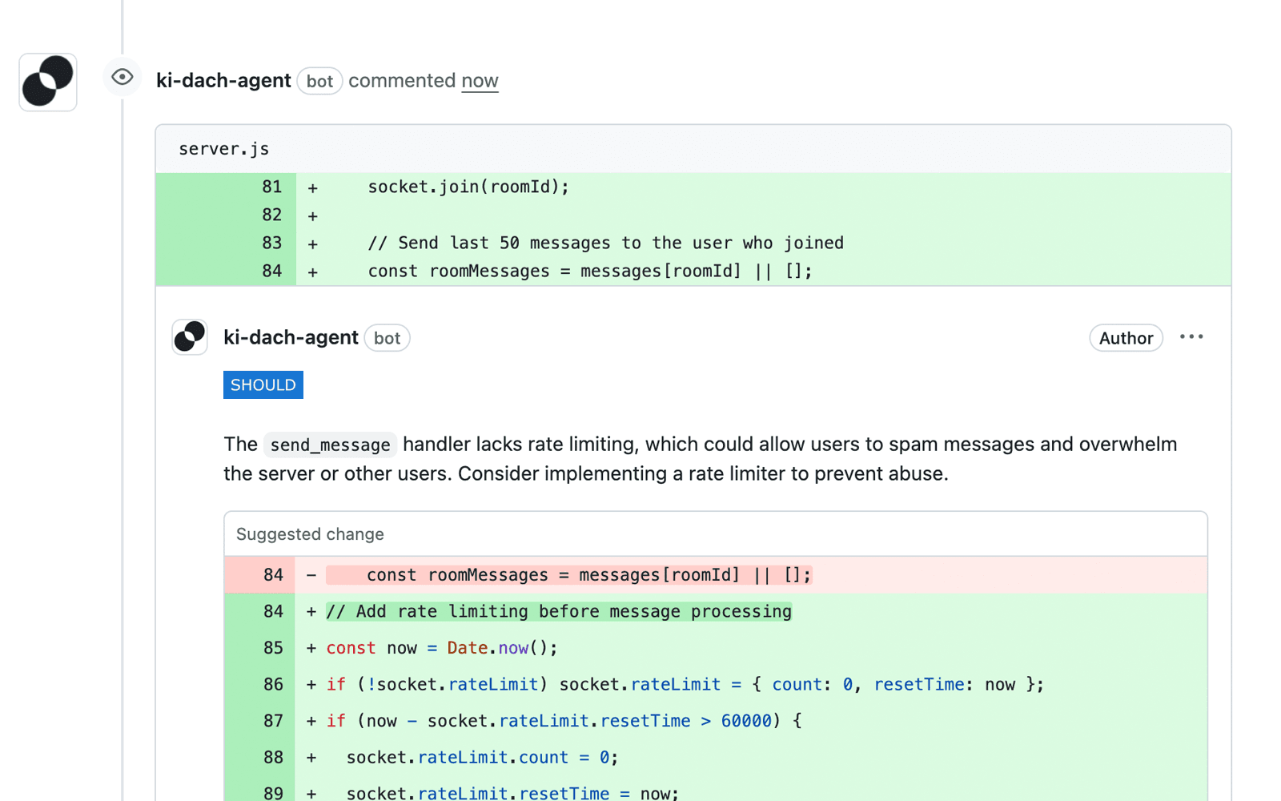
Task: Expand the Suggested change block header
Action: click(309, 533)
